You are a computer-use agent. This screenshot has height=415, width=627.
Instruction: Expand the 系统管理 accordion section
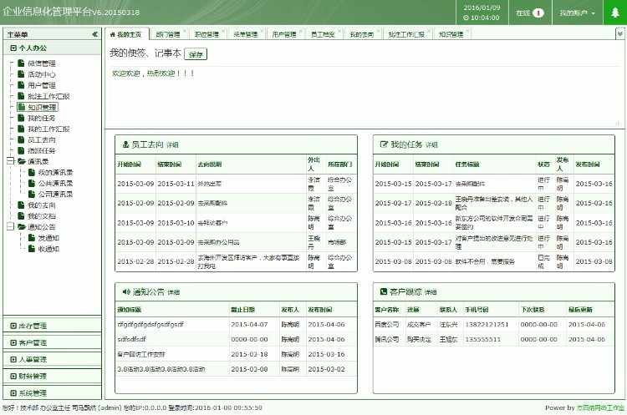tap(53, 393)
